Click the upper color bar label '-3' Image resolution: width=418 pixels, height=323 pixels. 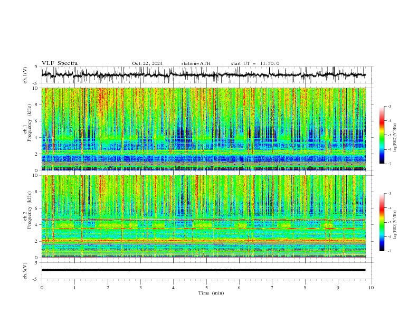click(389, 106)
